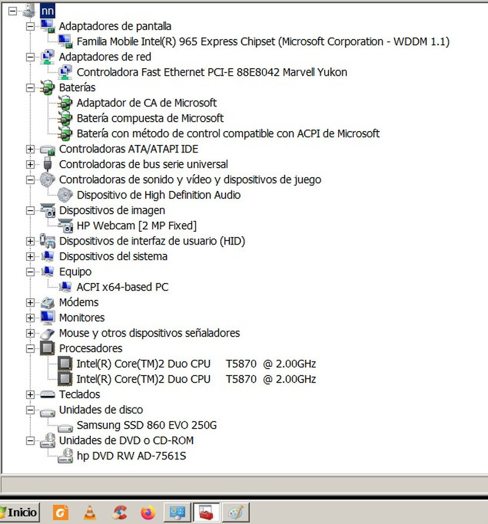The width and height of the screenshot is (488, 524).
Task: Click the High Definition Audio device icon
Action: 65,195
